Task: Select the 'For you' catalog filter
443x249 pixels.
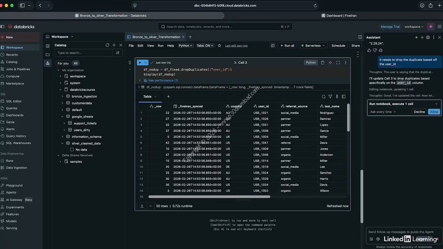Action: 63,63
